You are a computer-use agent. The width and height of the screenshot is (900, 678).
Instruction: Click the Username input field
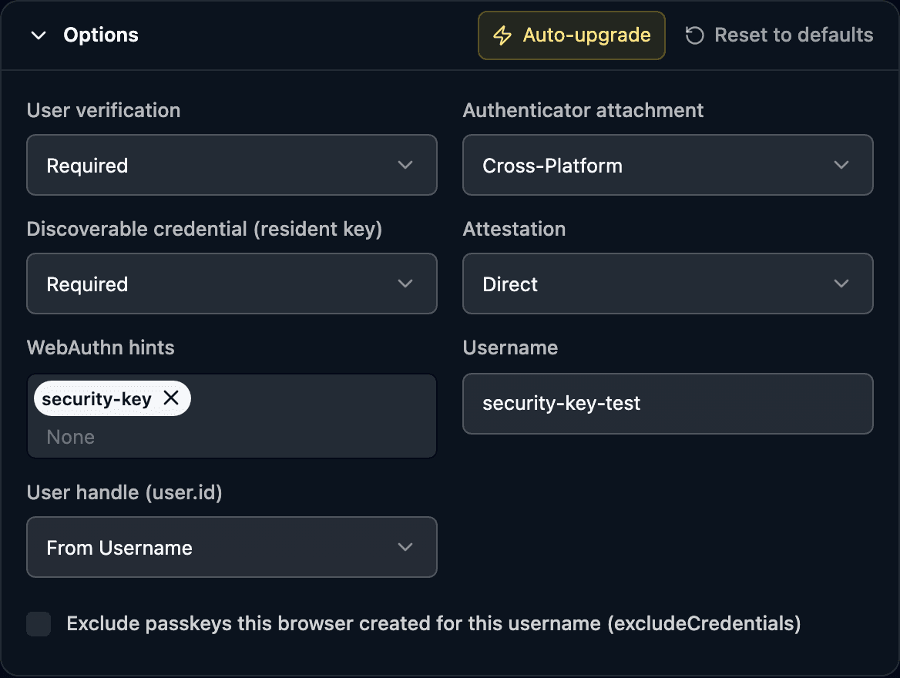point(667,404)
